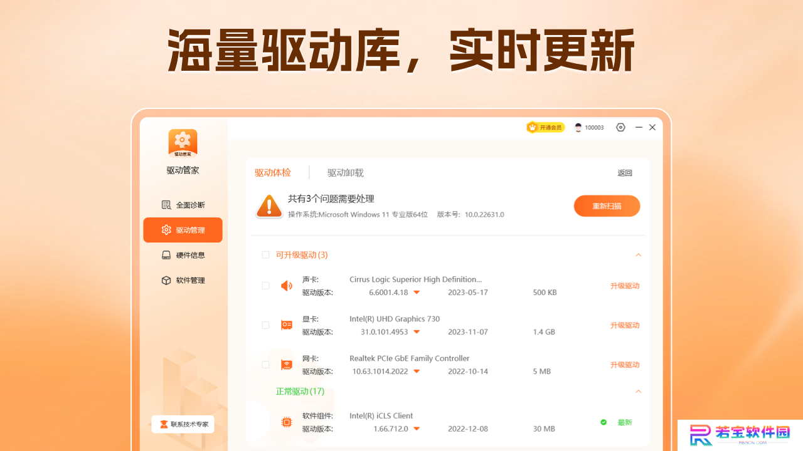Tick the 声卡 driver checkbox
Image resolution: width=803 pixels, height=451 pixels.
coord(265,286)
